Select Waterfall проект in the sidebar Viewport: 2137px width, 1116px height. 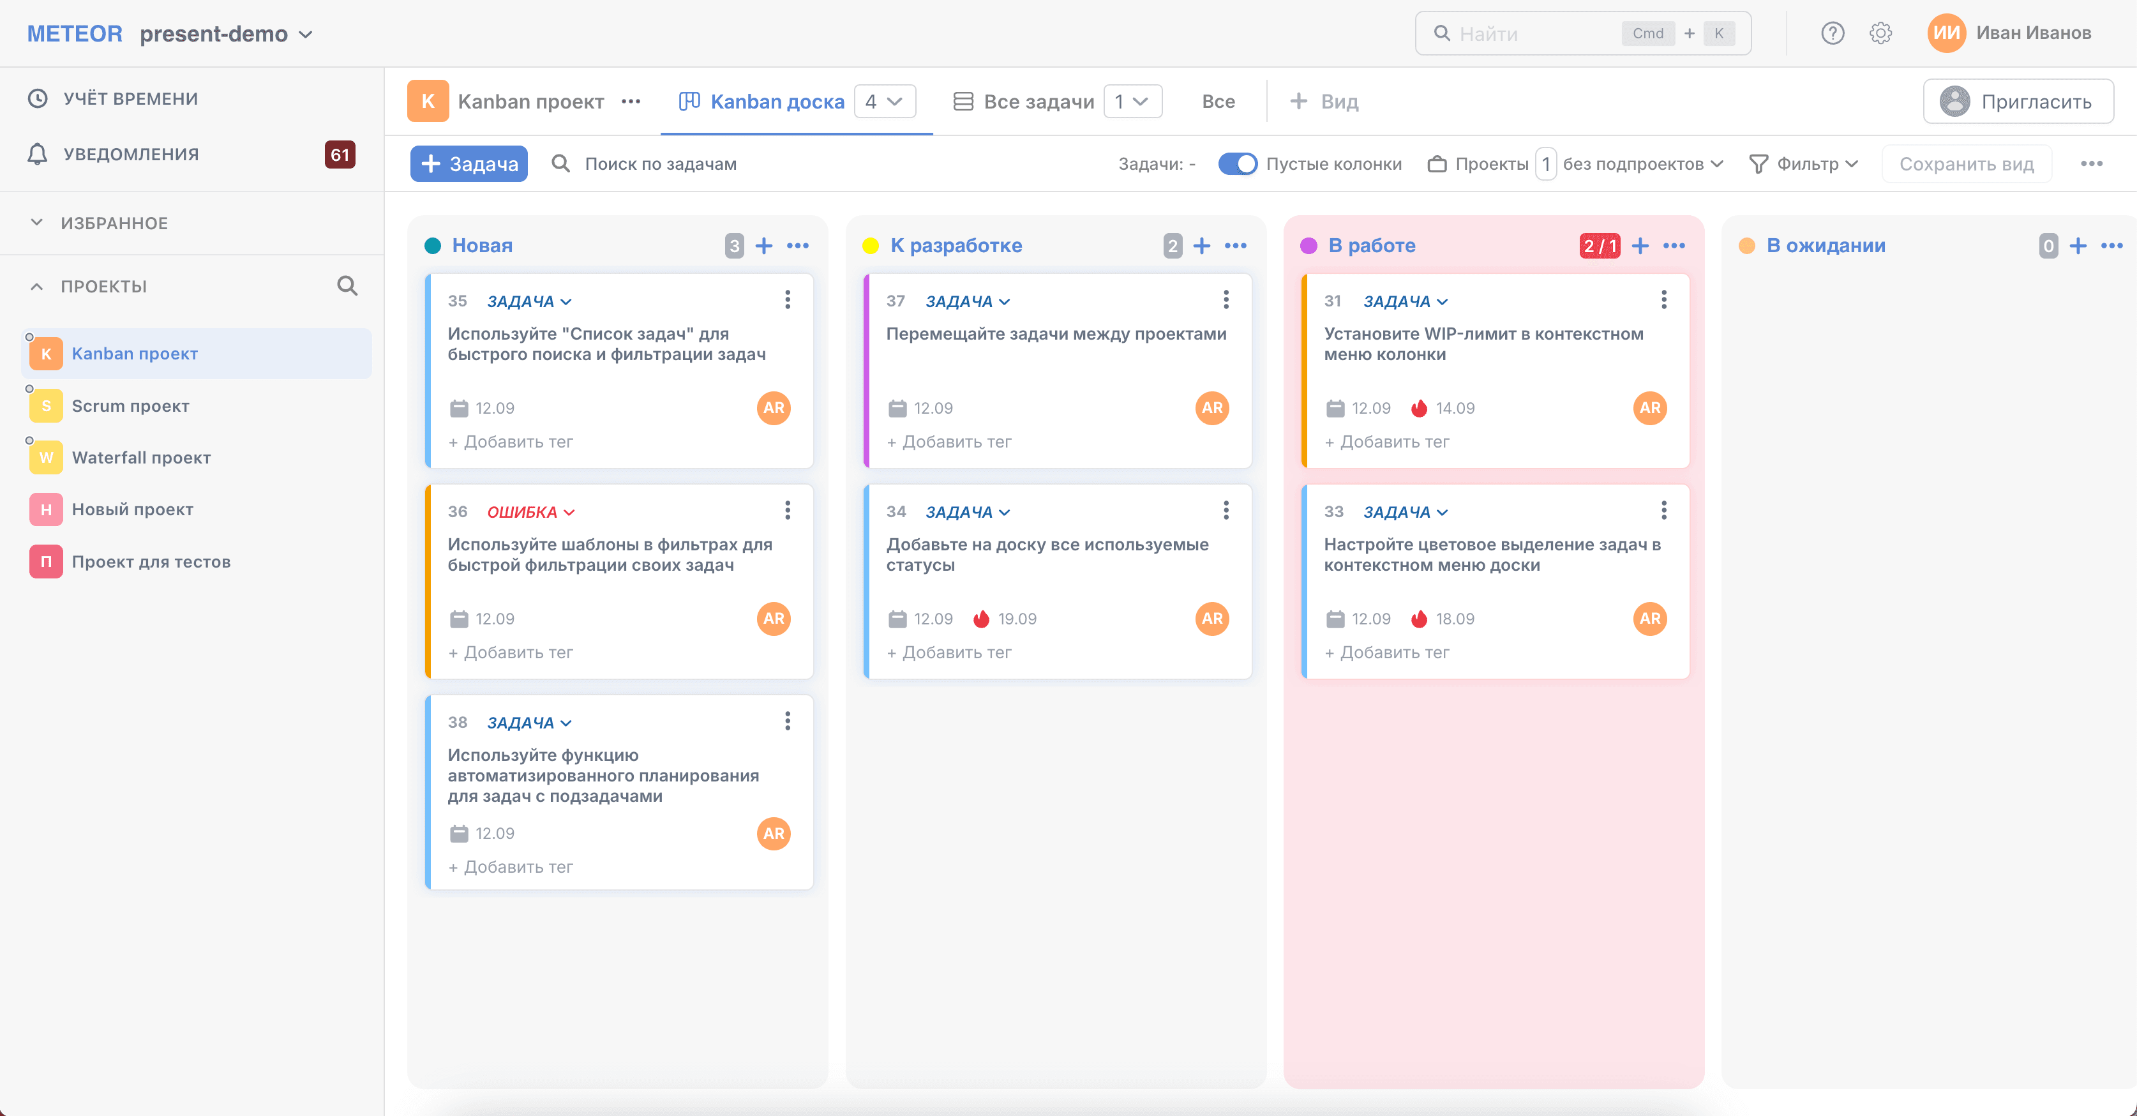point(197,457)
